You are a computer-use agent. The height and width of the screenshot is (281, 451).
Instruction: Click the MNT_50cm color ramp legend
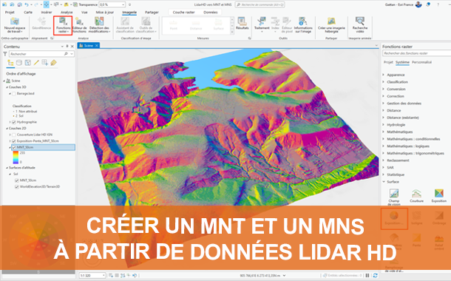(x=16, y=157)
